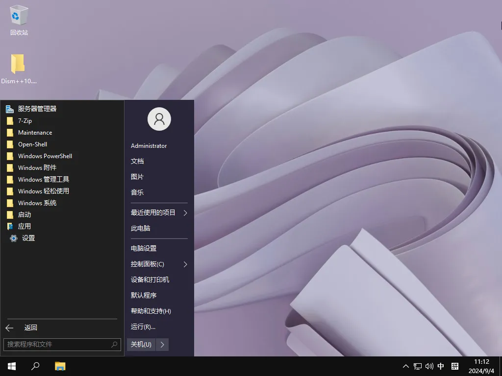Open 设备和打印机
502x376 pixels.
point(150,280)
